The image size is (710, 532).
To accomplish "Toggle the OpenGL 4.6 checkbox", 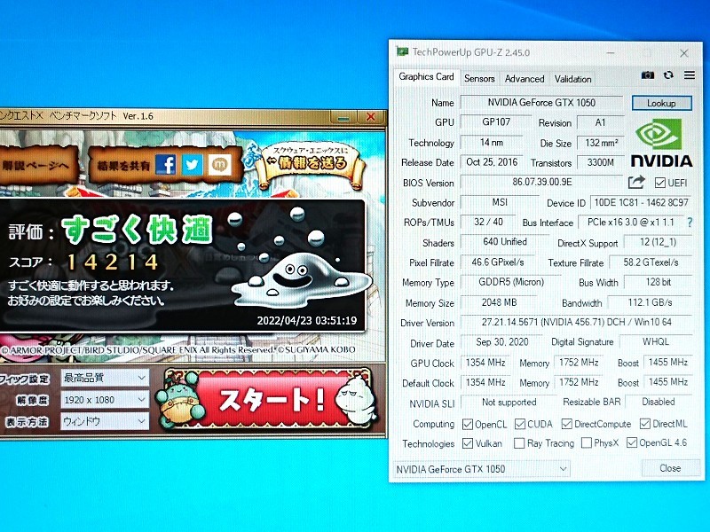I will [632, 442].
